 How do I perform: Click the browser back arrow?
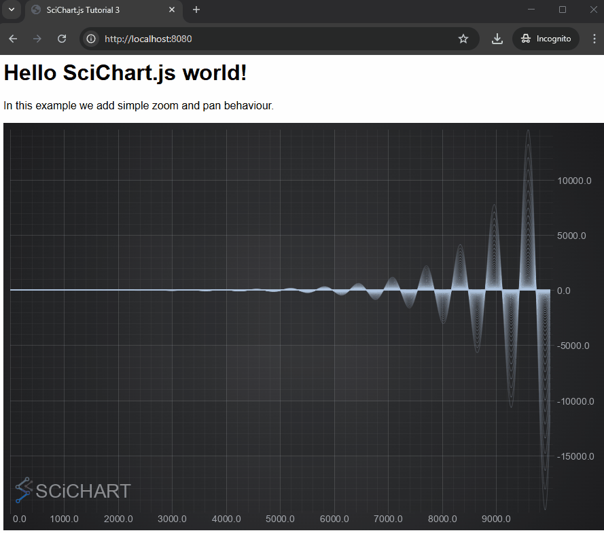[x=12, y=39]
